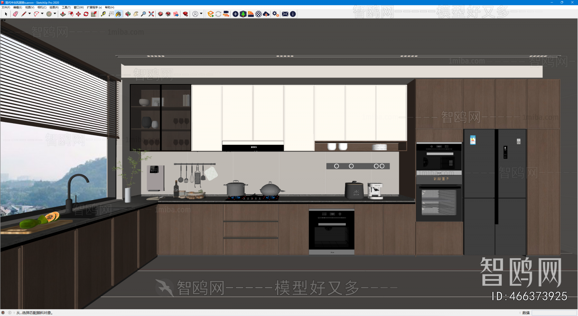
Task: Select the Rotate tool
Action: point(86,14)
